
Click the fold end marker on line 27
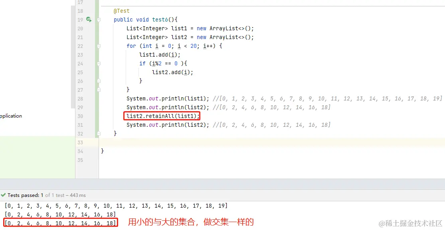click(99, 90)
